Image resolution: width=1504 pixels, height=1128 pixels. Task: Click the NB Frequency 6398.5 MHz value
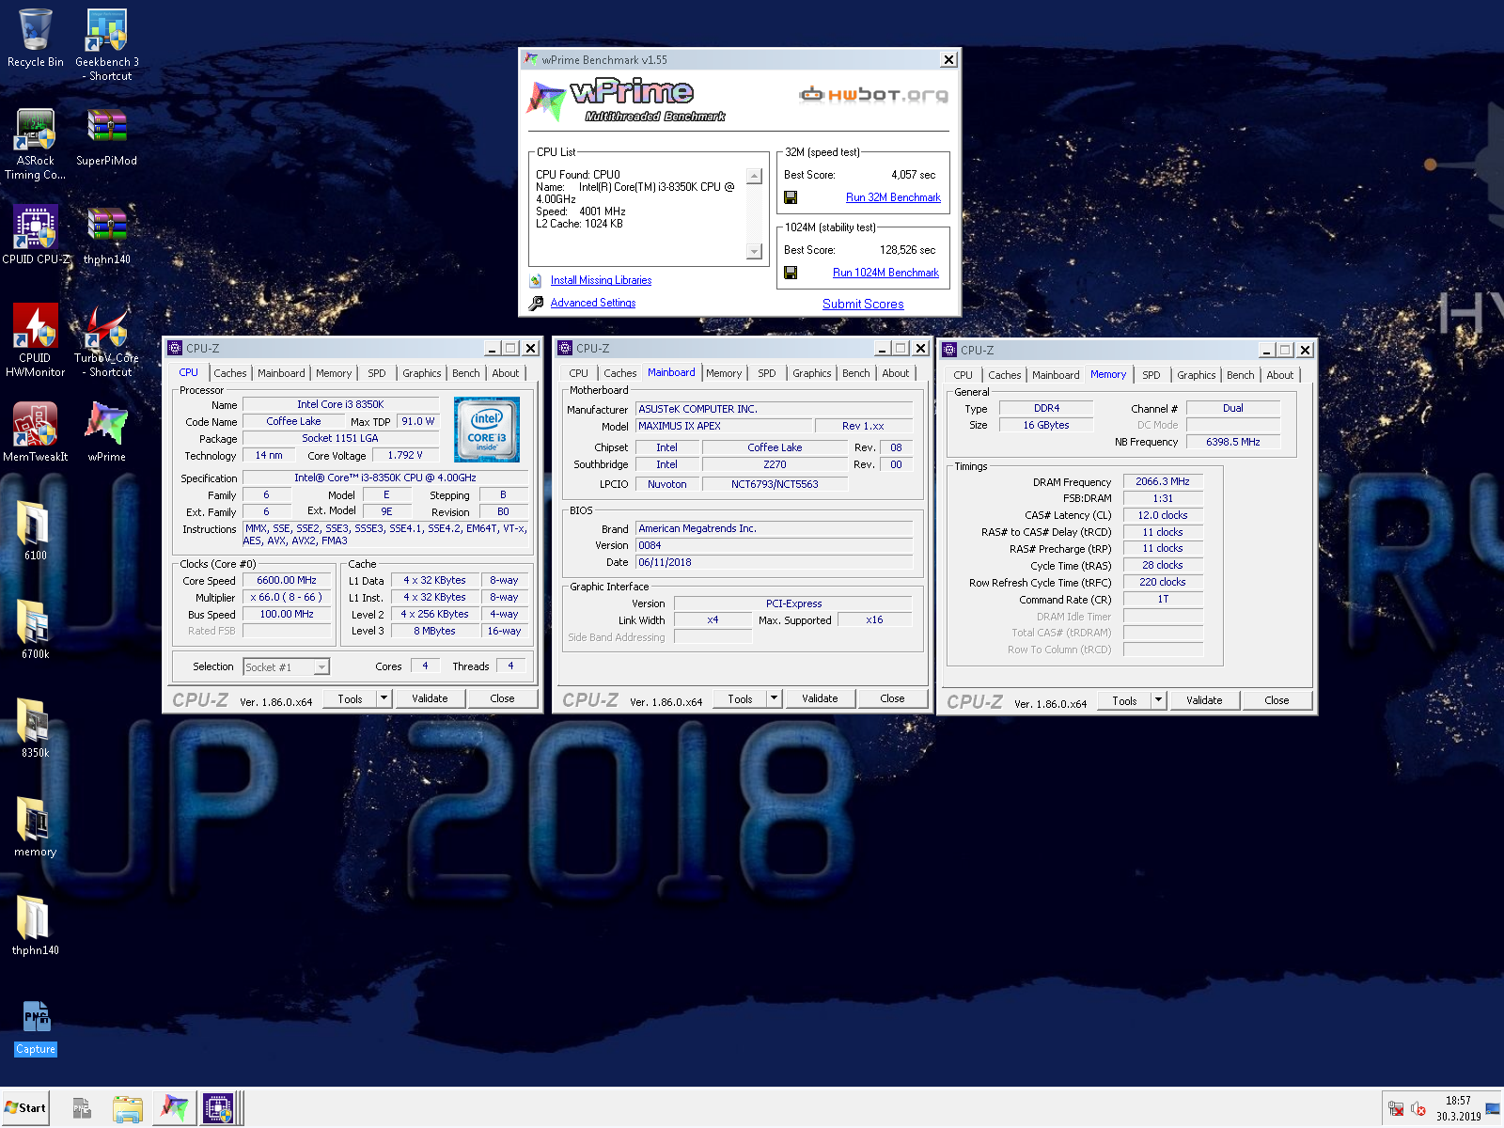tap(1233, 442)
